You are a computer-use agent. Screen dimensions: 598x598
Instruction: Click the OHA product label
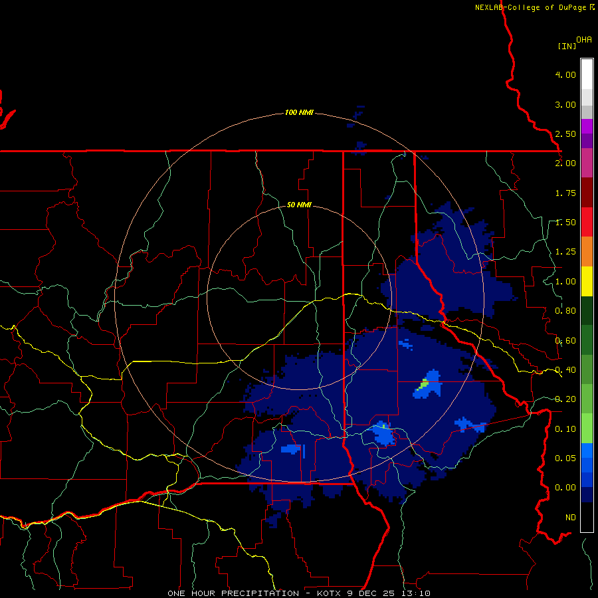(584, 40)
